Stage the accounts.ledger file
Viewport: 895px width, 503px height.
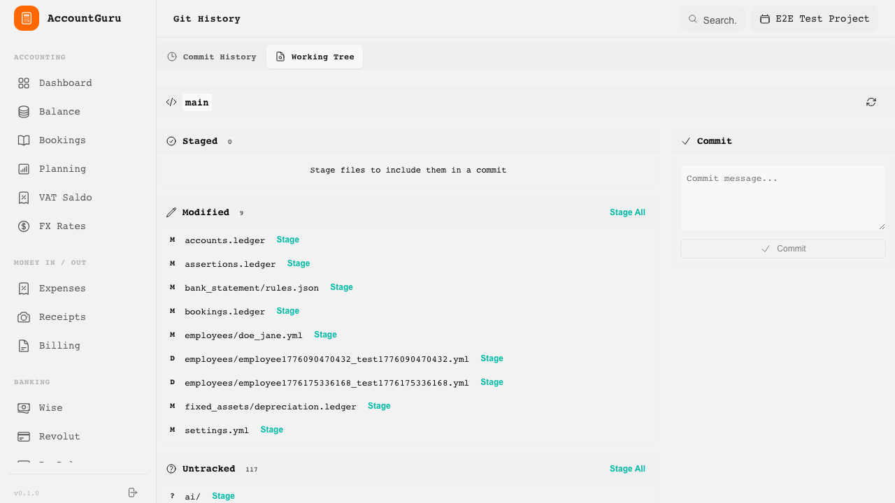click(x=287, y=240)
